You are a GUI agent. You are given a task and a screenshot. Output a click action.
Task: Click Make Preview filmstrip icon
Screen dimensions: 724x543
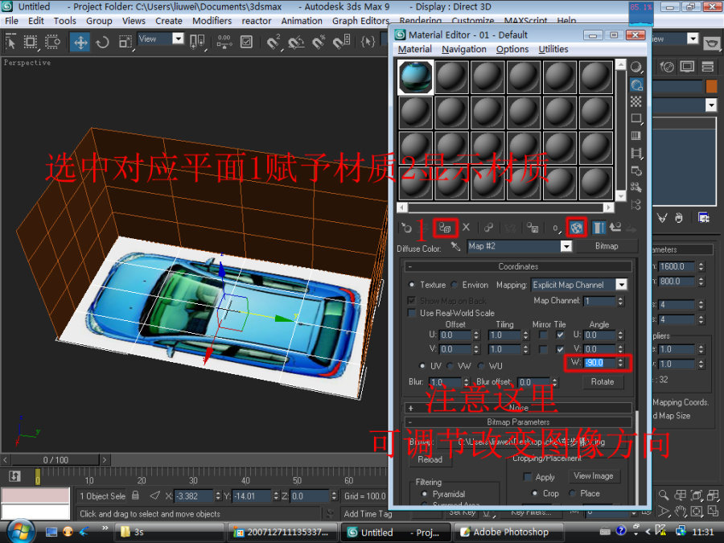636,154
